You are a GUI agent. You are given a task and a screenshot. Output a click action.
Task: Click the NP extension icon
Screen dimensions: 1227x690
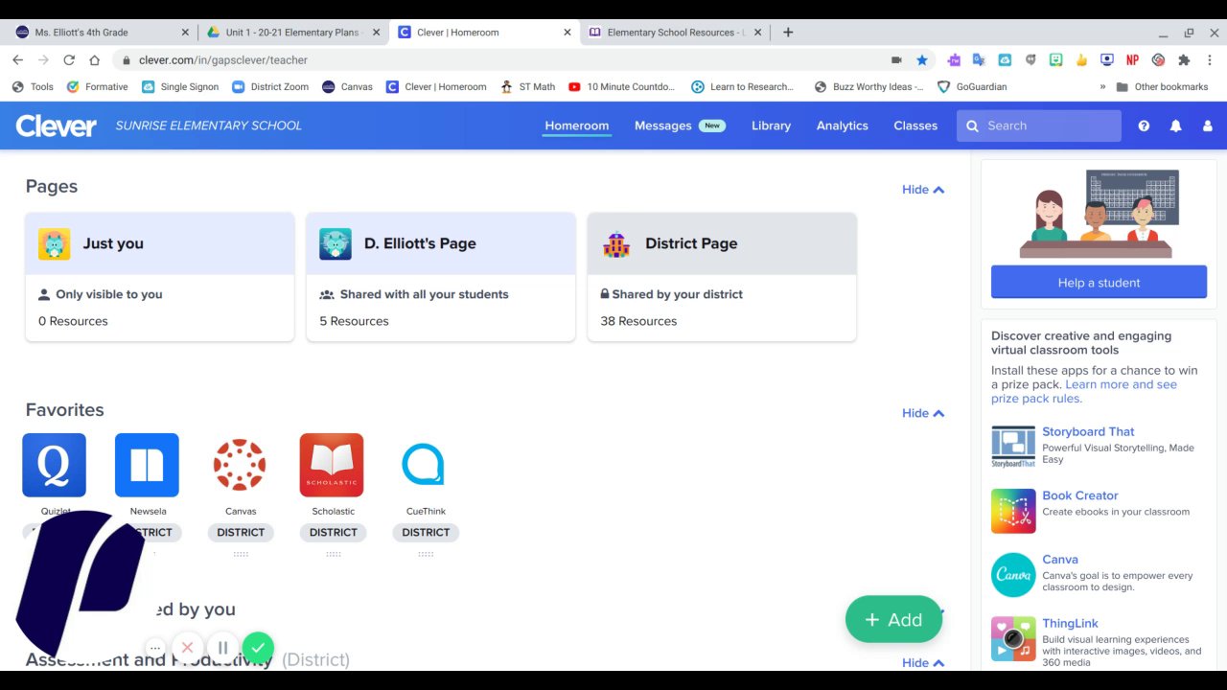coord(1132,59)
